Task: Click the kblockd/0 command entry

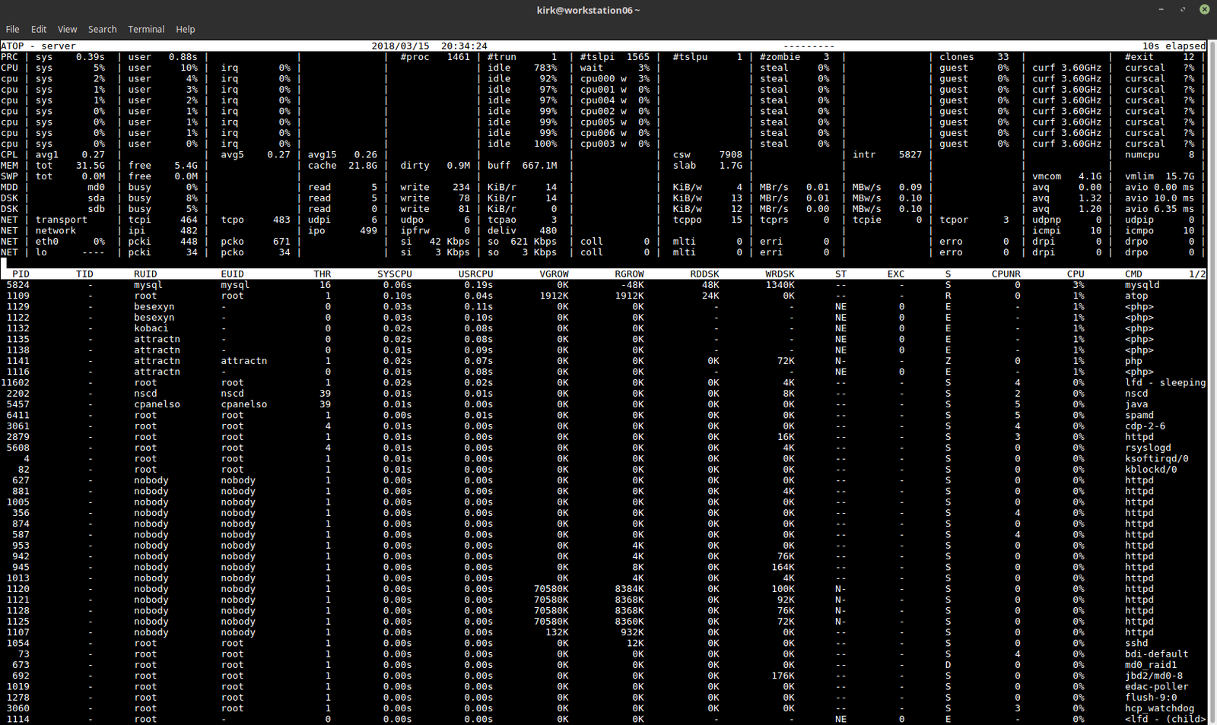Action: click(1151, 470)
